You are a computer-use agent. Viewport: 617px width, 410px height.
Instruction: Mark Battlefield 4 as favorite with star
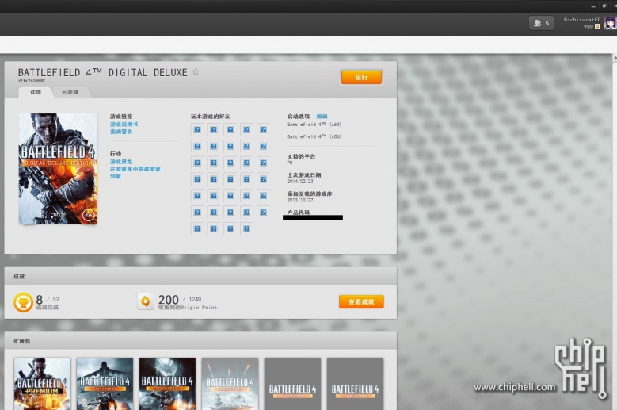(196, 71)
